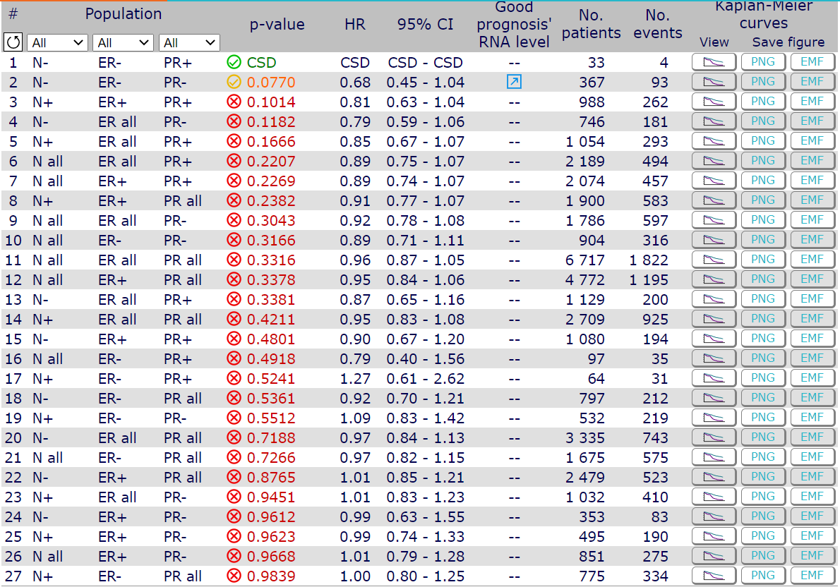Click the No. events column header
The width and height of the screenshot is (840, 587).
click(x=657, y=24)
